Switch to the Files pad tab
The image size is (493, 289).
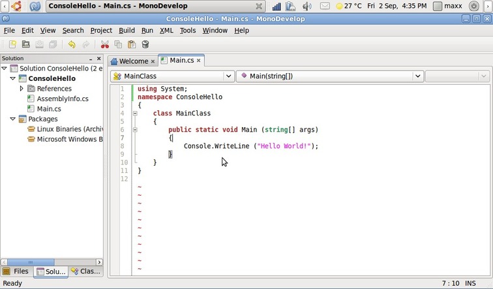click(16, 271)
